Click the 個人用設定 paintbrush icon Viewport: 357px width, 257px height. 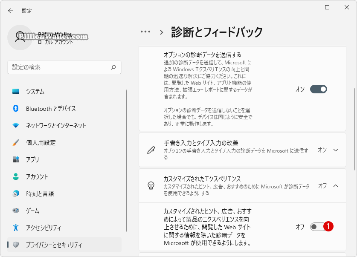click(16, 143)
